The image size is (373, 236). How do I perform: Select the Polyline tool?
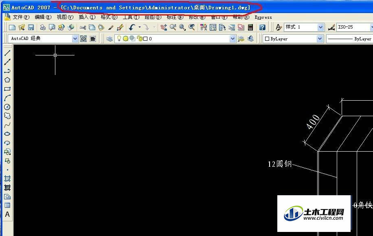[x=7, y=71]
